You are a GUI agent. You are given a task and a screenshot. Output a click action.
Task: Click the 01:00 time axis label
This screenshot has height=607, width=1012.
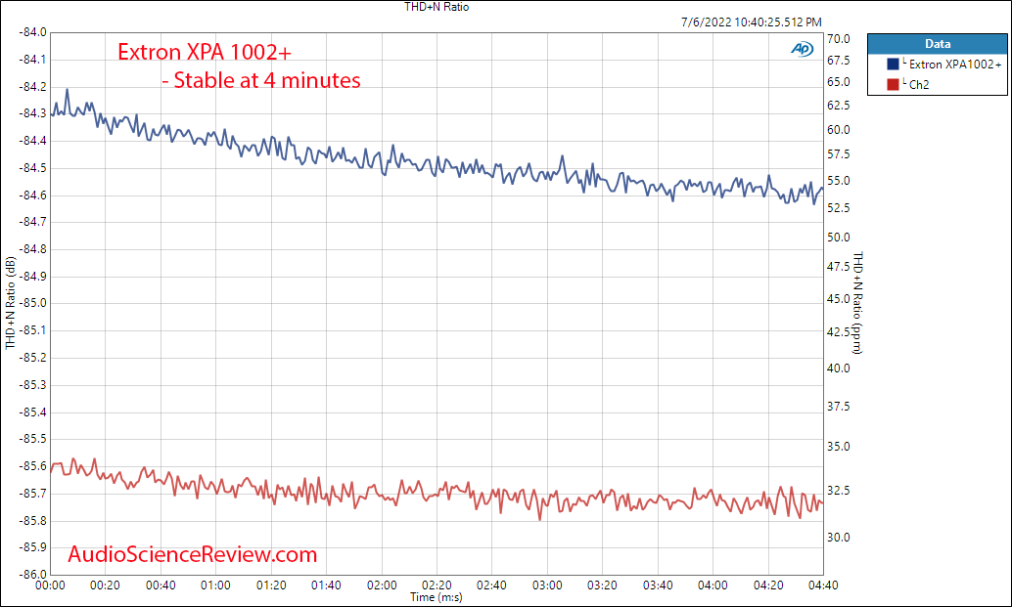tap(215, 585)
